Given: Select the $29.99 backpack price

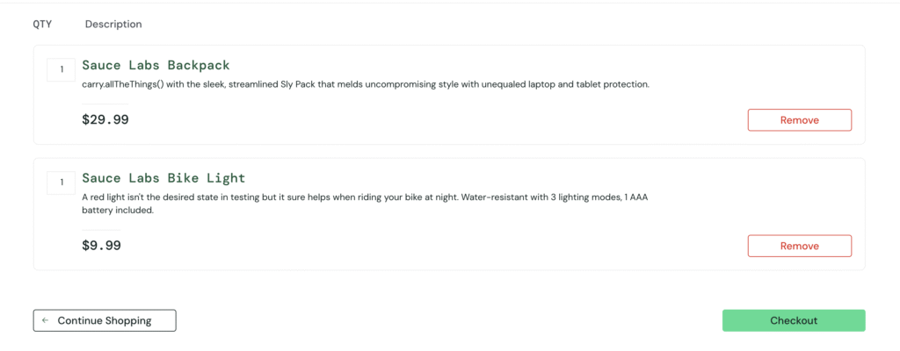Looking at the screenshot, I should [x=105, y=120].
